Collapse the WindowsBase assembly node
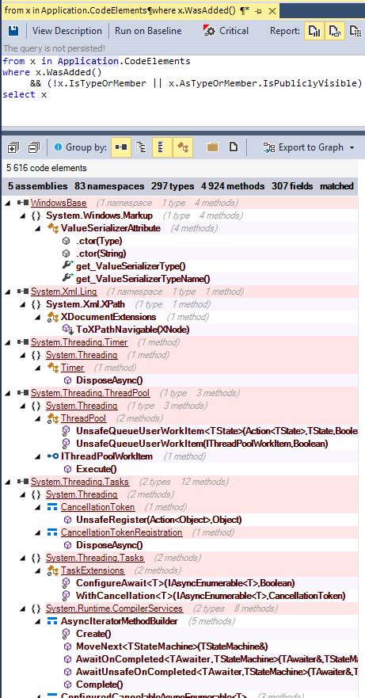Image resolution: width=365 pixels, height=698 pixels. [8, 203]
